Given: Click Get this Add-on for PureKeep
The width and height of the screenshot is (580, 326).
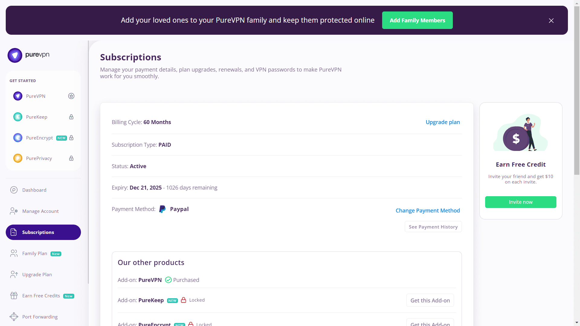Looking at the screenshot, I should [x=430, y=300].
